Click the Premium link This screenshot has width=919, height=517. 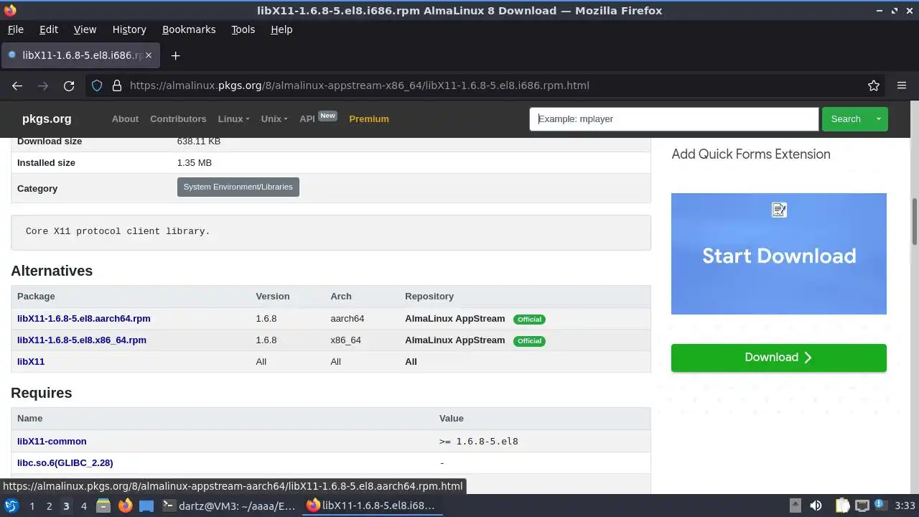369,119
